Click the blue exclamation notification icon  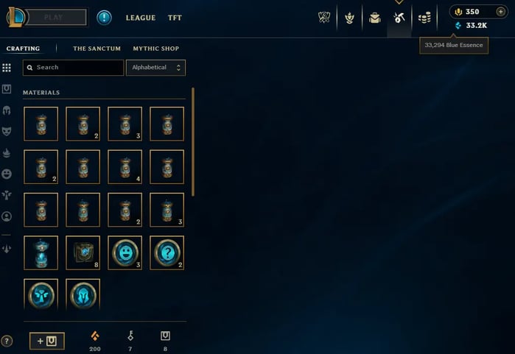pos(104,18)
